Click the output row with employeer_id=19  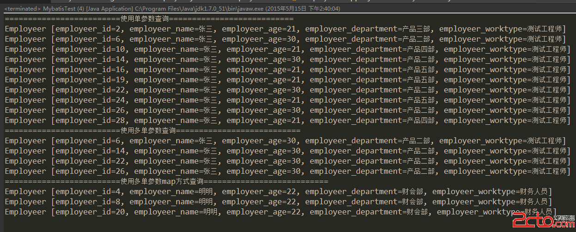click(x=288, y=80)
